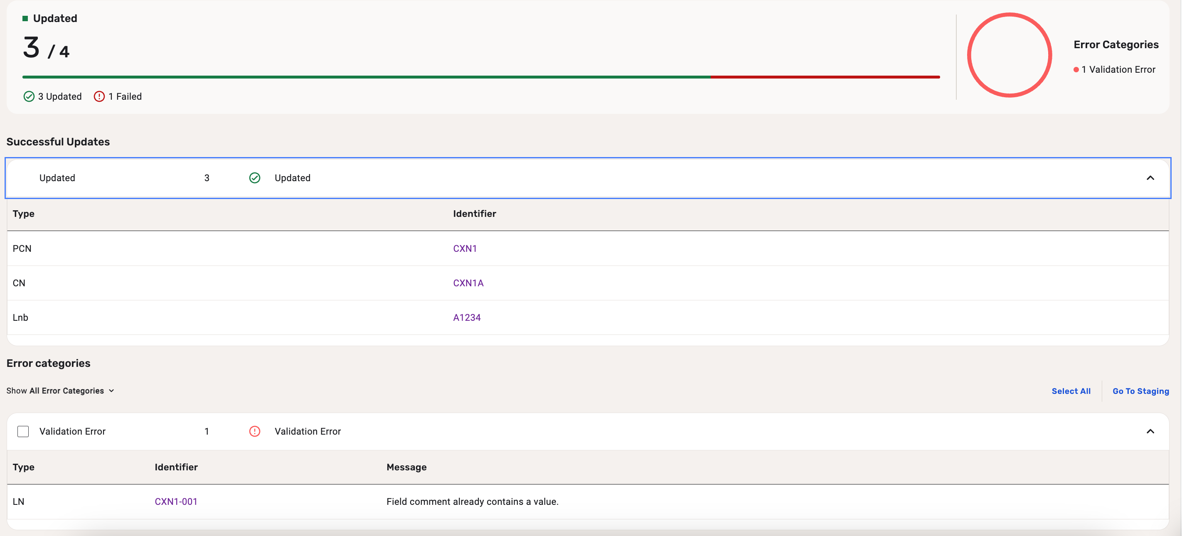Click the green check icon beside 3 Updated

29,96
